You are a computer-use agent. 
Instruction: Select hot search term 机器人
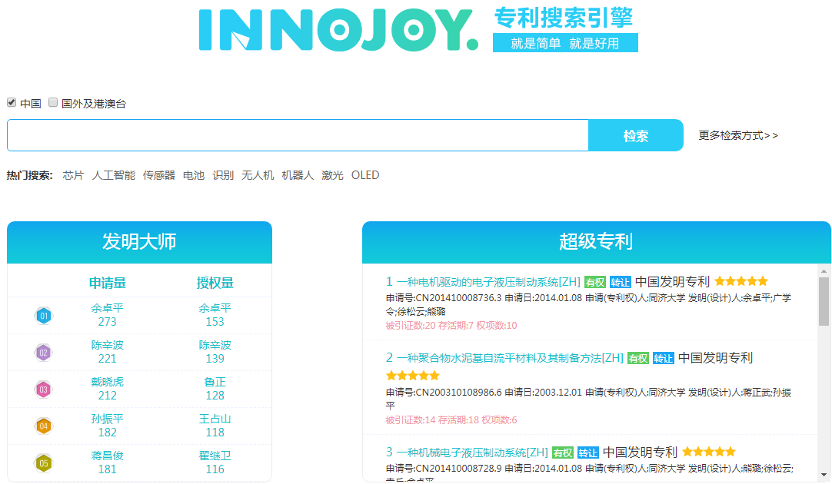(x=298, y=175)
